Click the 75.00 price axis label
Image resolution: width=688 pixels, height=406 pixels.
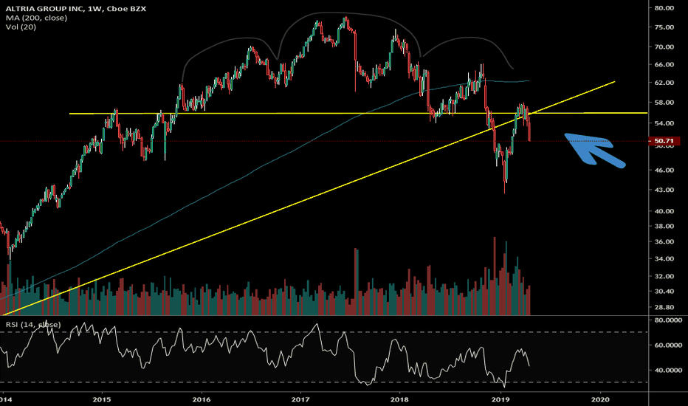(664, 27)
